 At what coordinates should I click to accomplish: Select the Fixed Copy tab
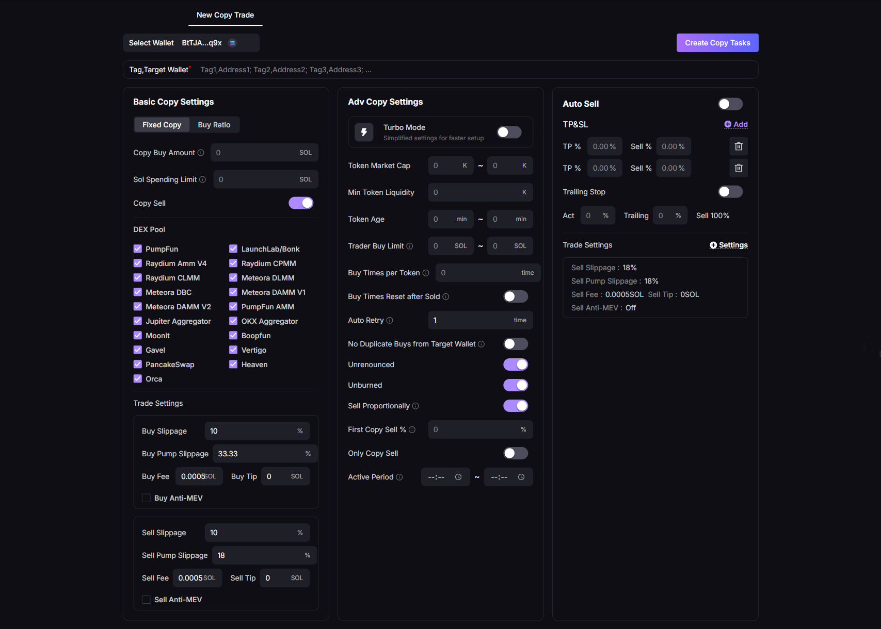coord(162,125)
